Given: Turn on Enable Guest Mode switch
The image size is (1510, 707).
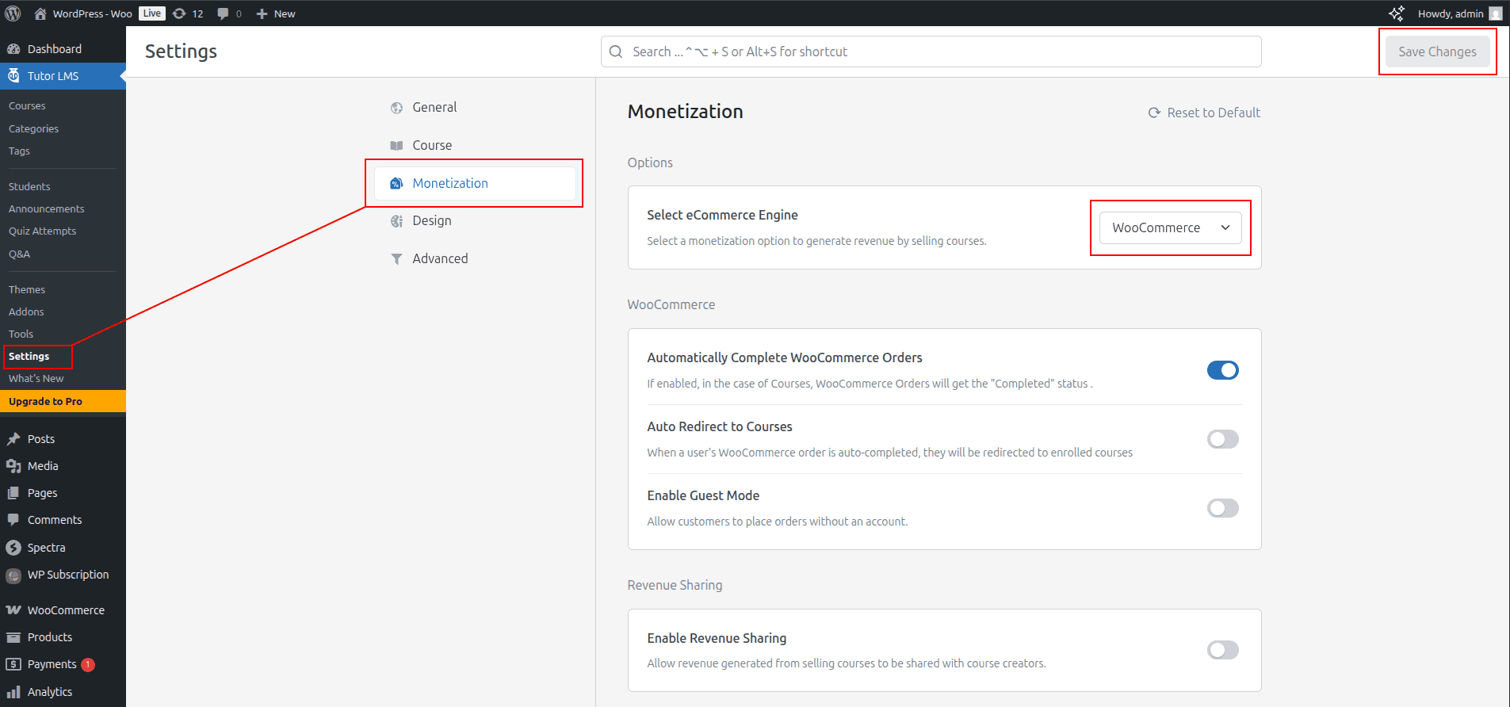Looking at the screenshot, I should coord(1222,508).
